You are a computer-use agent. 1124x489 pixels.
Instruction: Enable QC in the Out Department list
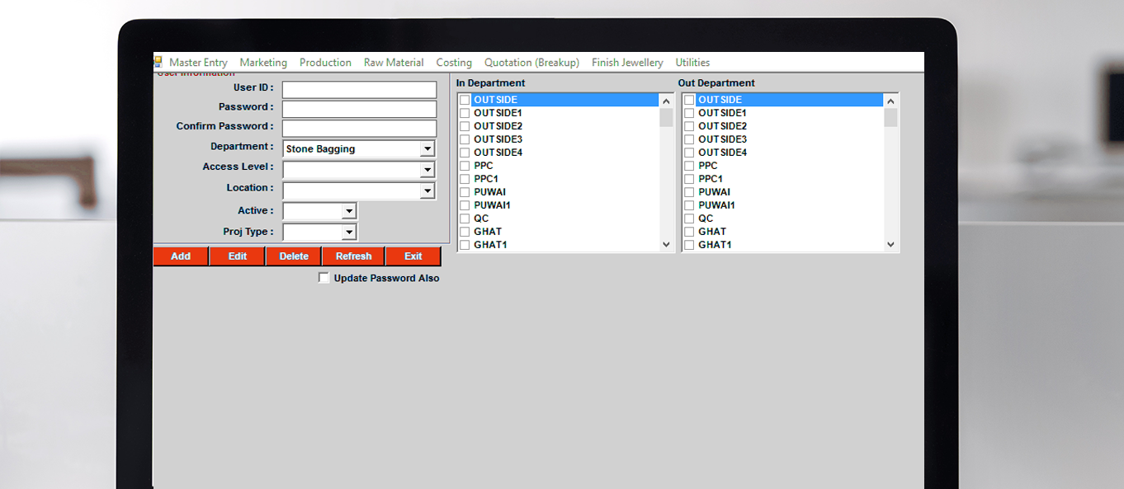tap(689, 219)
